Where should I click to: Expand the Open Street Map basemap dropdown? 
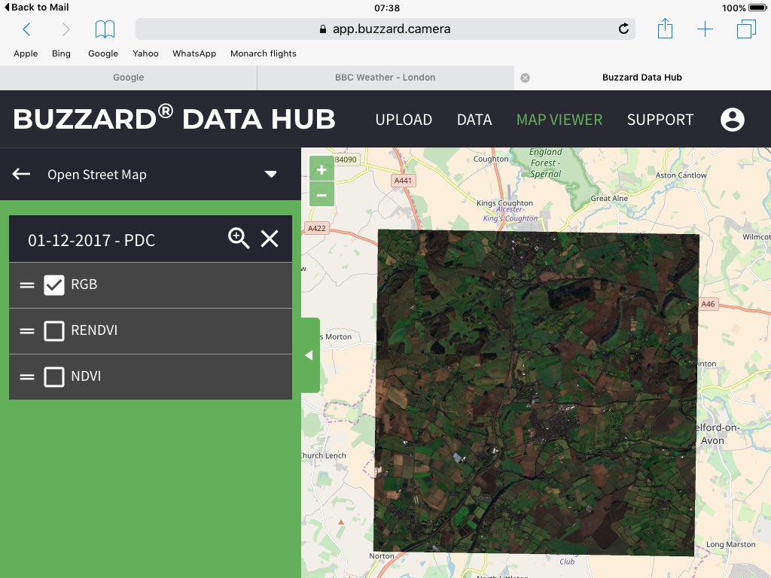[270, 174]
